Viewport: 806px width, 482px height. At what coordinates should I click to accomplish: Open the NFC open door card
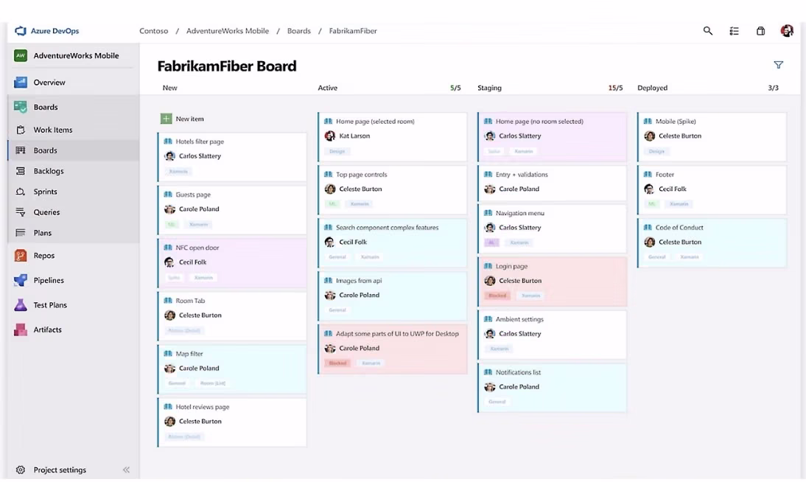click(232, 263)
